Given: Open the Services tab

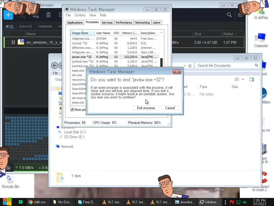Looking at the screenshot, I should coord(107,23).
